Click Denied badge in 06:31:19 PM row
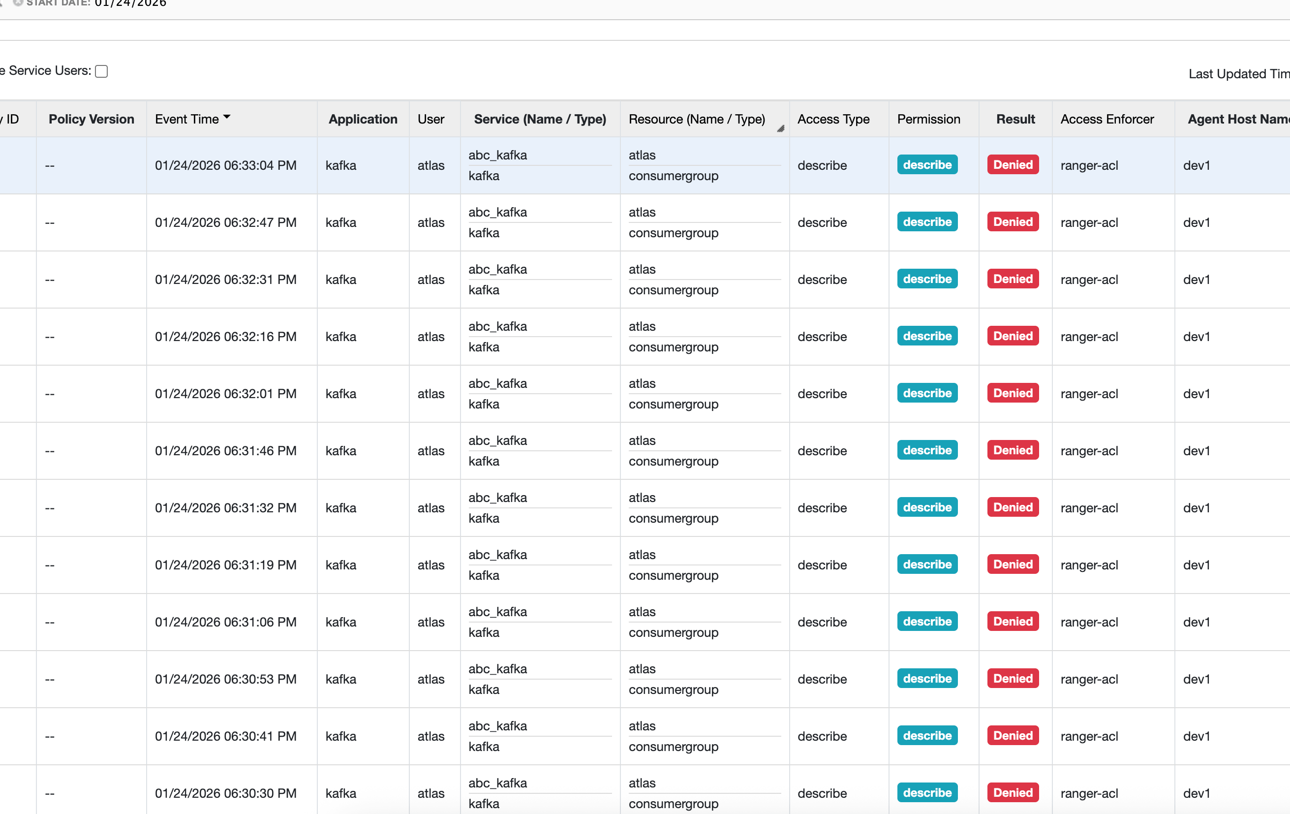The height and width of the screenshot is (814, 1290). tap(1013, 564)
